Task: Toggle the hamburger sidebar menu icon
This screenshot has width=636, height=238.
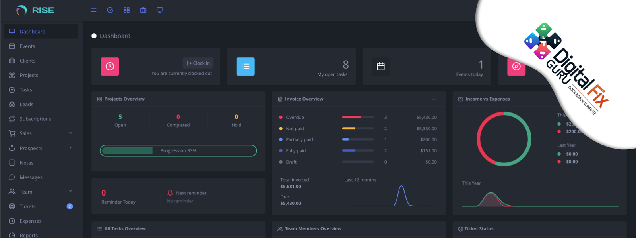Action: [93, 10]
